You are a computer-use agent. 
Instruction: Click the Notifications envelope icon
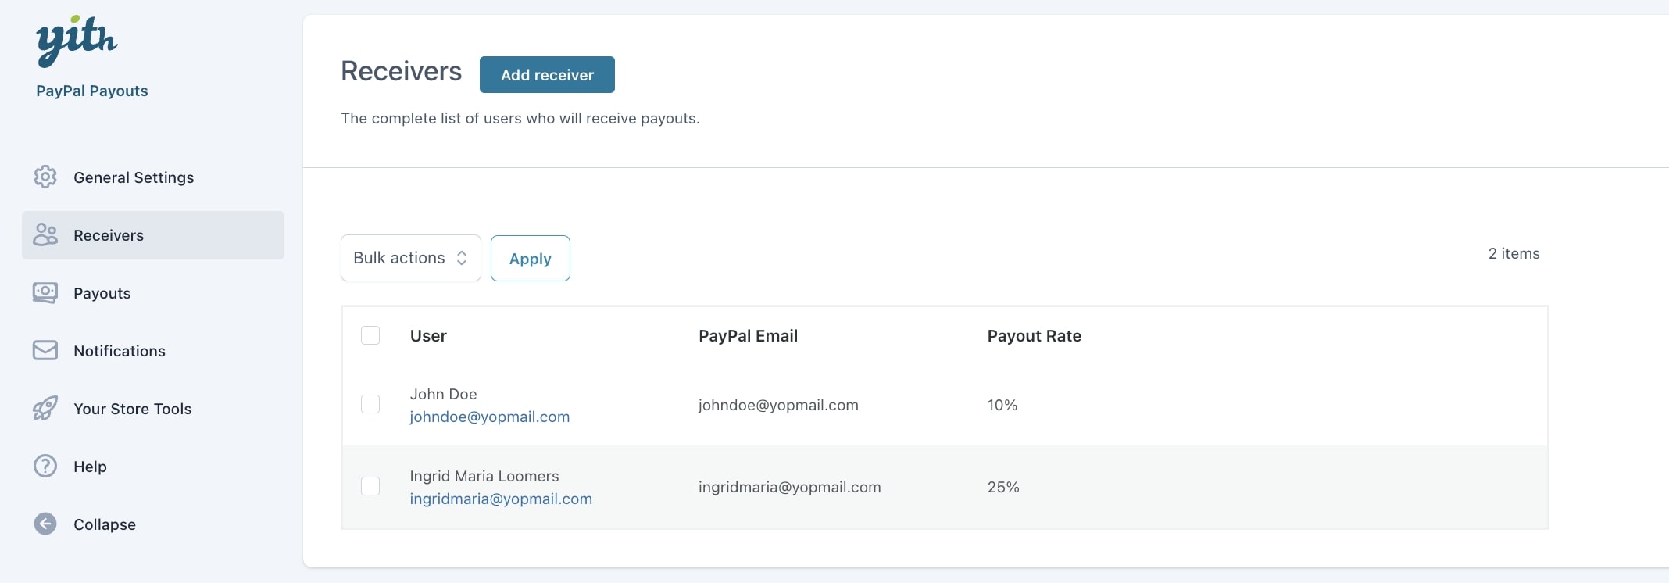pyautogui.click(x=45, y=351)
